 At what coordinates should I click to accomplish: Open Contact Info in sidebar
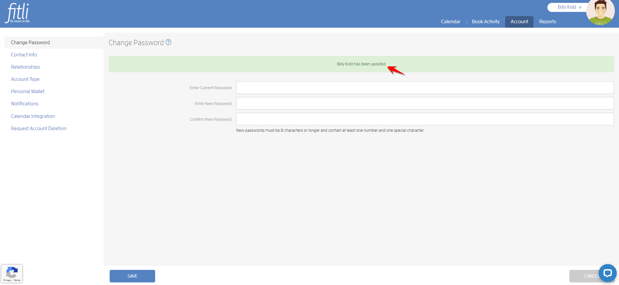pos(24,55)
